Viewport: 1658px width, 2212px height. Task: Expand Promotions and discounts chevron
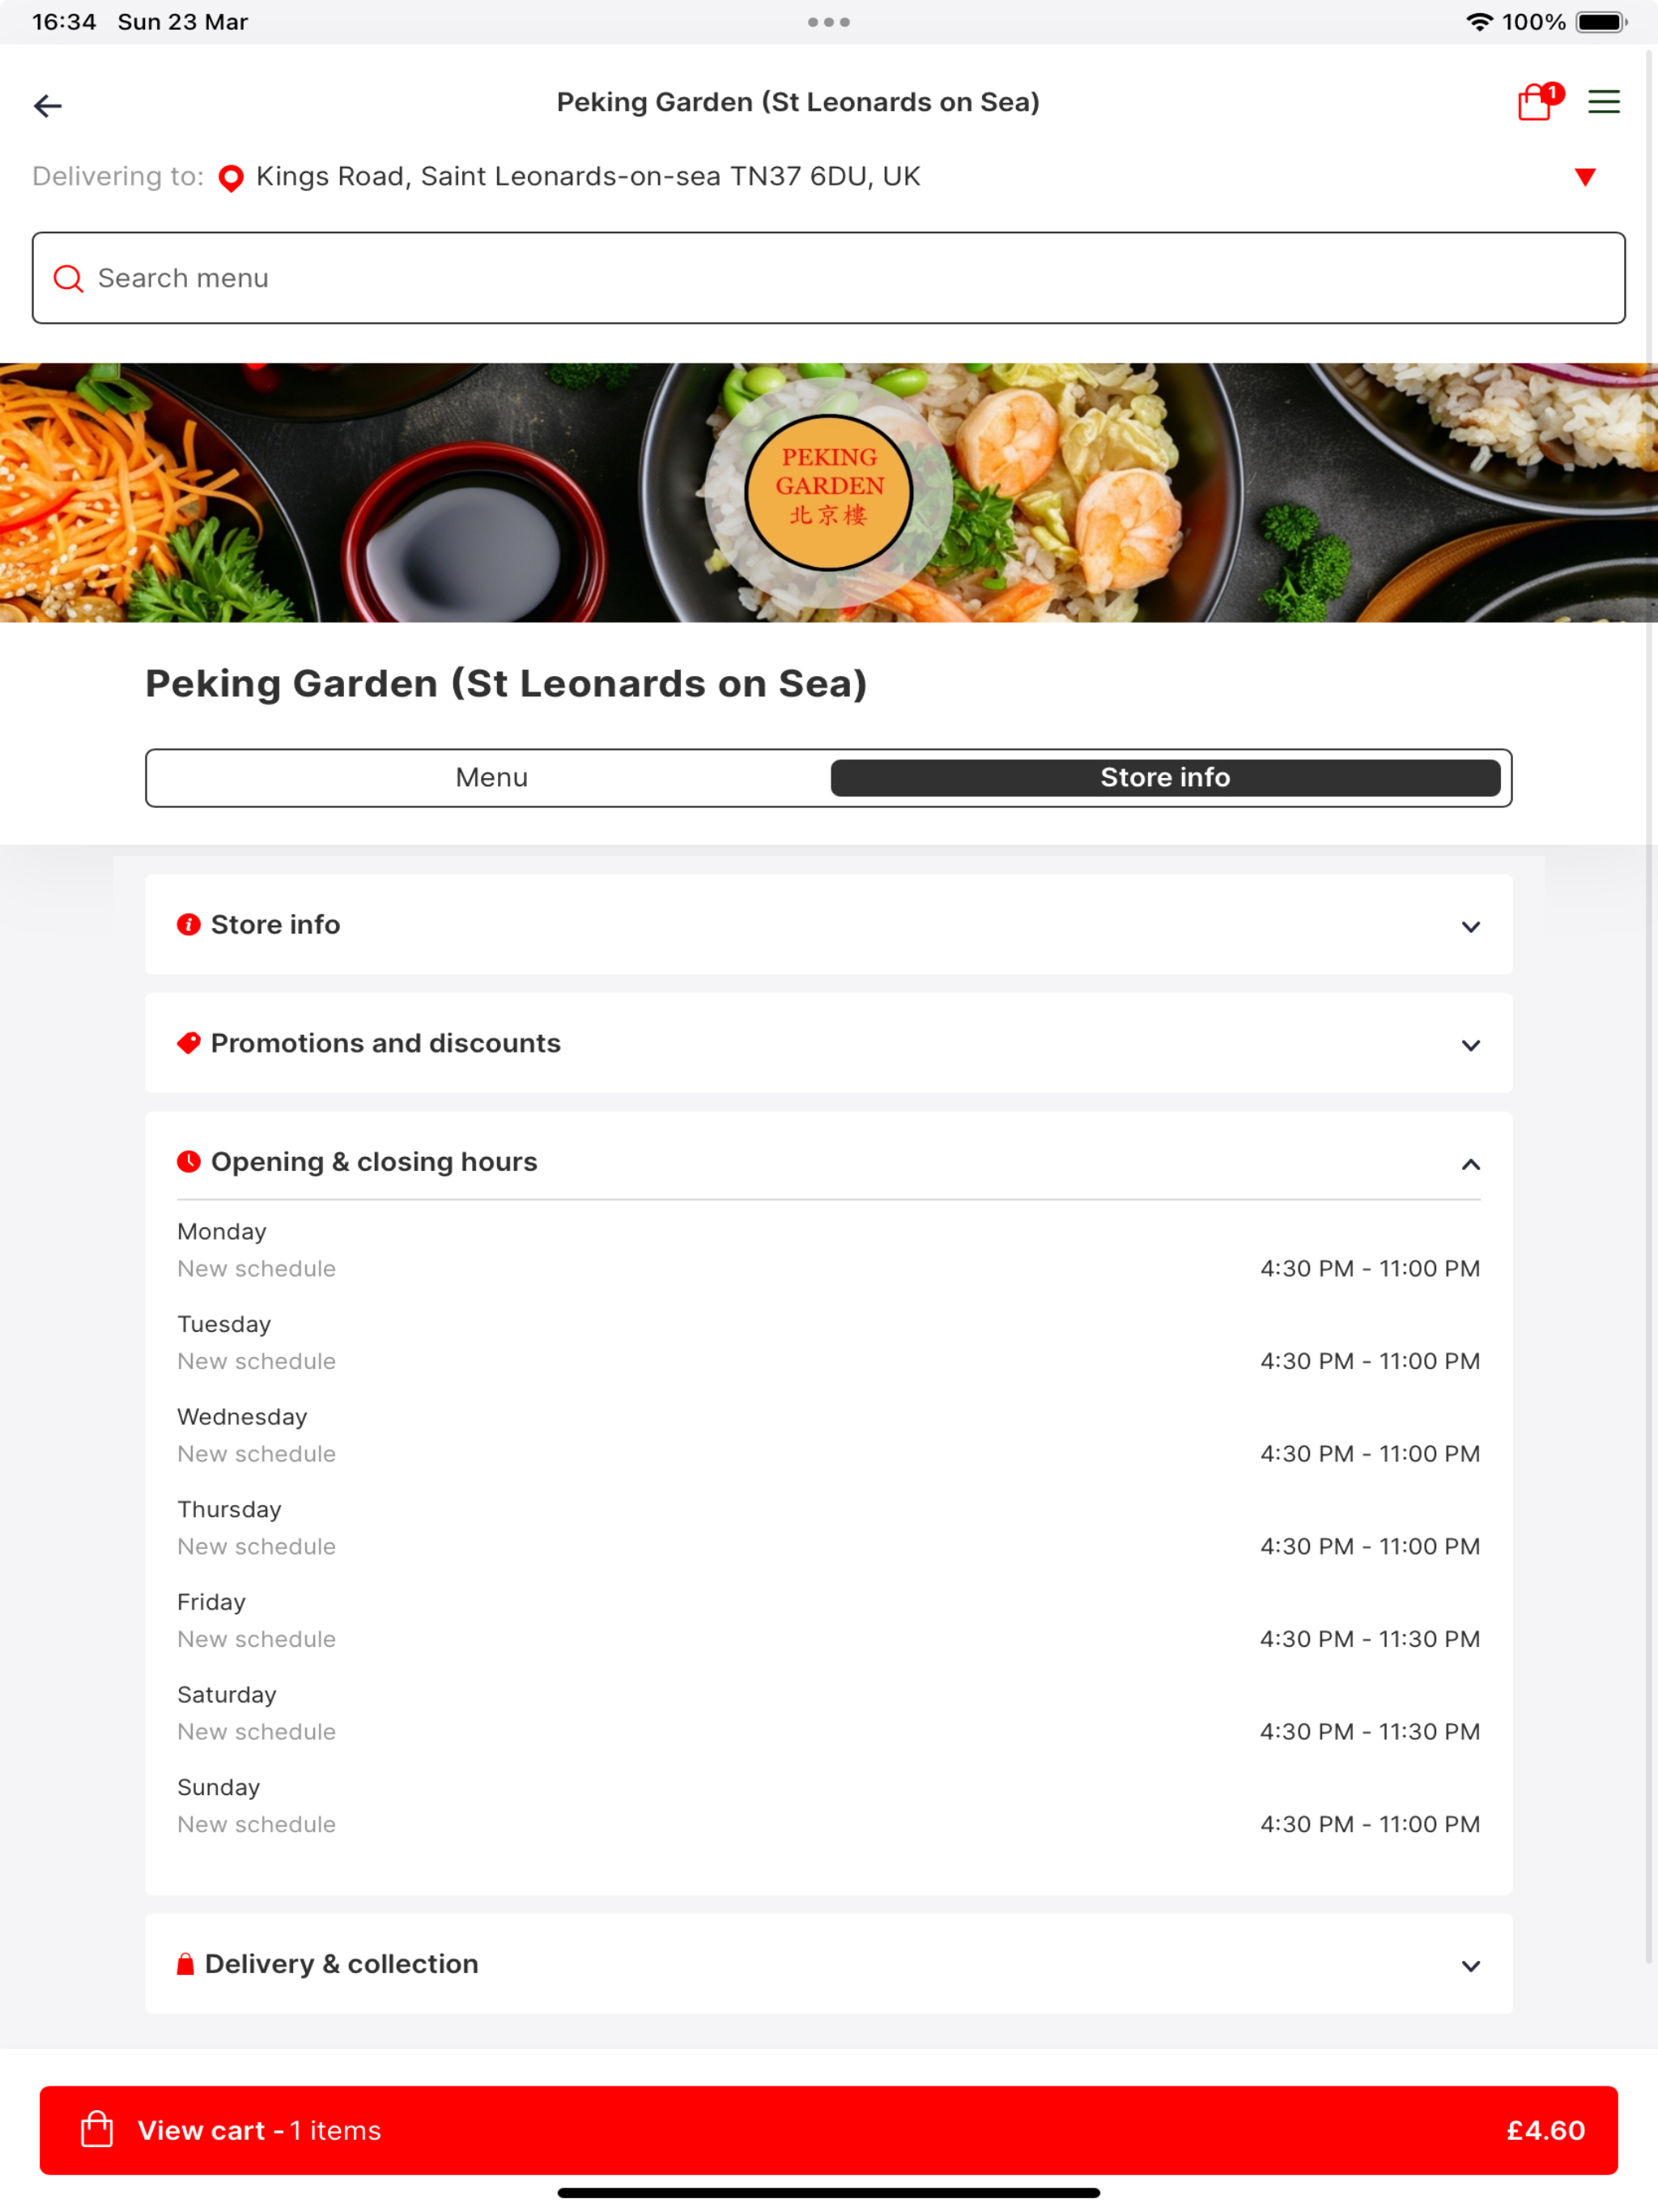[x=1470, y=1045]
